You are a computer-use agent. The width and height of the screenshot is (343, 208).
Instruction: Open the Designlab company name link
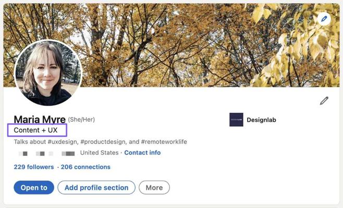point(261,120)
